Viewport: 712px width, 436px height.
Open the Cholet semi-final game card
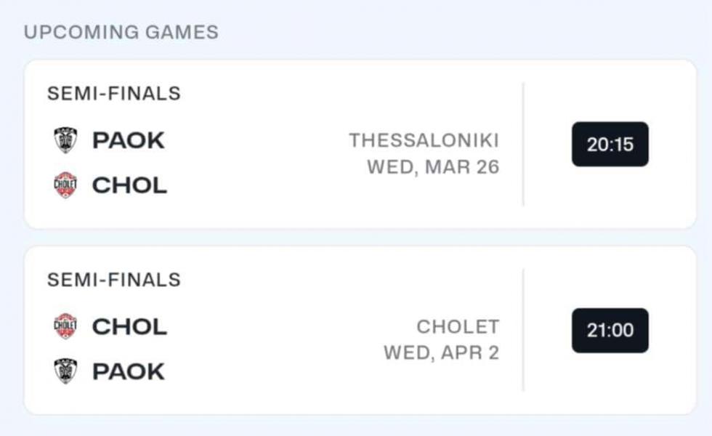(360, 330)
